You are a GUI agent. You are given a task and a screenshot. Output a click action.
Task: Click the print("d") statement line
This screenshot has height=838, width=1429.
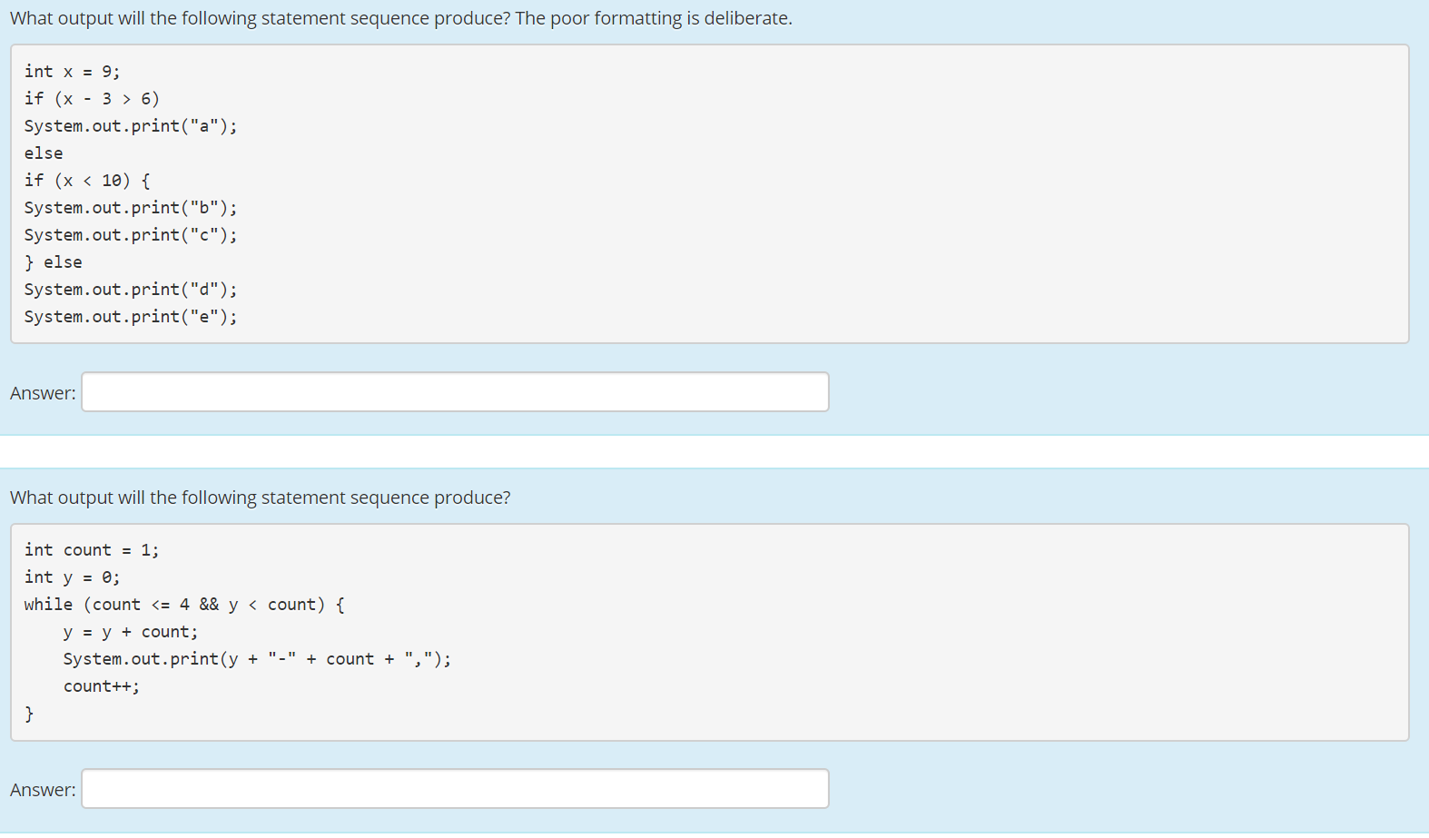click(x=131, y=290)
